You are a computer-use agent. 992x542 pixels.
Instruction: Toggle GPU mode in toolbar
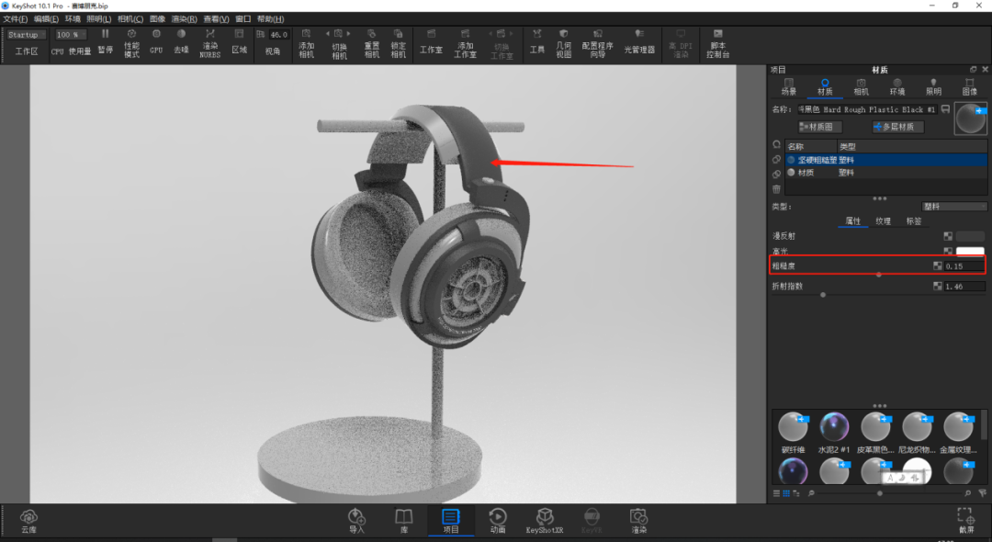pyautogui.click(x=155, y=41)
